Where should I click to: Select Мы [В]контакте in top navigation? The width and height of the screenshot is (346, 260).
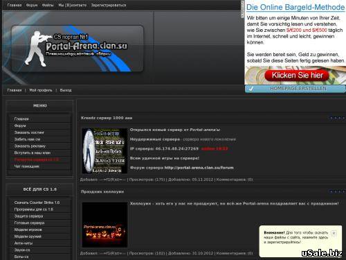coord(73,5)
